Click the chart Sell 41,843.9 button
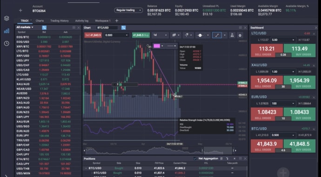321x177 pixels. pyautogui.click(x=93, y=35)
